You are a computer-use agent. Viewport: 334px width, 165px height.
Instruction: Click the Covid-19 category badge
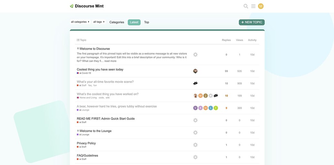coord(86,73)
